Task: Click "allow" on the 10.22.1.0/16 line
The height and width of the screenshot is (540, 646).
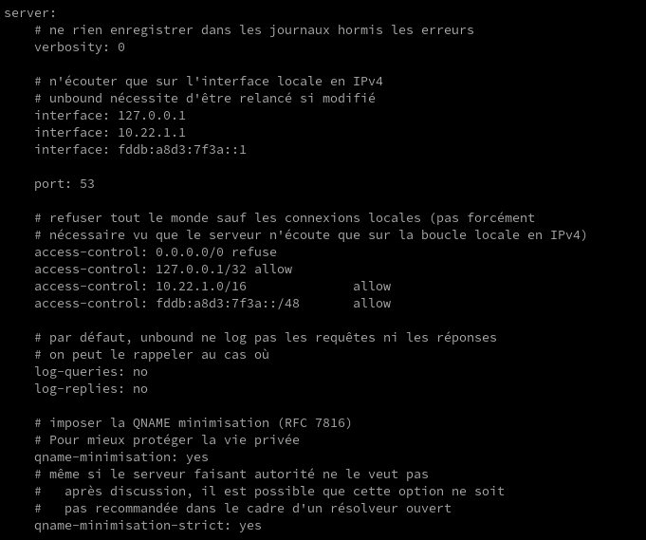Action: [x=372, y=286]
